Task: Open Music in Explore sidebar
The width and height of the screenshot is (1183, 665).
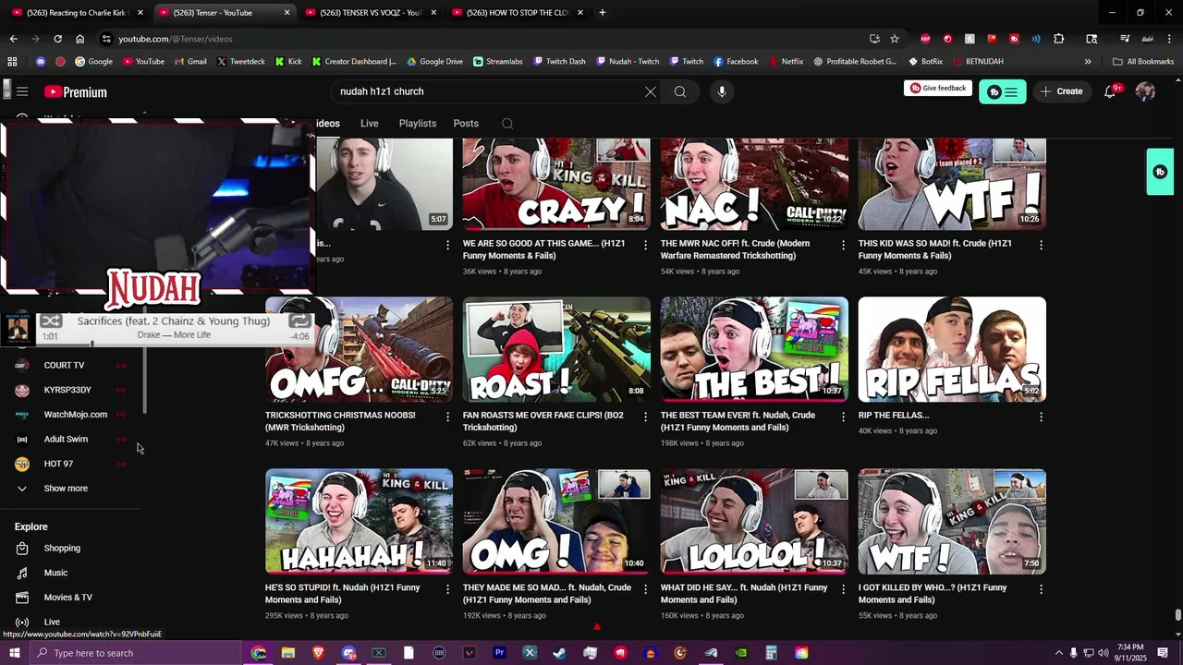Action: 55,573
